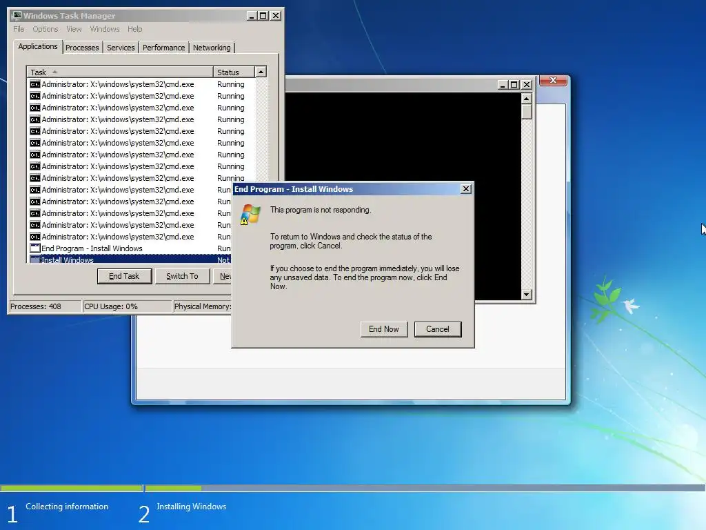Click the Processes: 408 status bar entry

click(45, 306)
